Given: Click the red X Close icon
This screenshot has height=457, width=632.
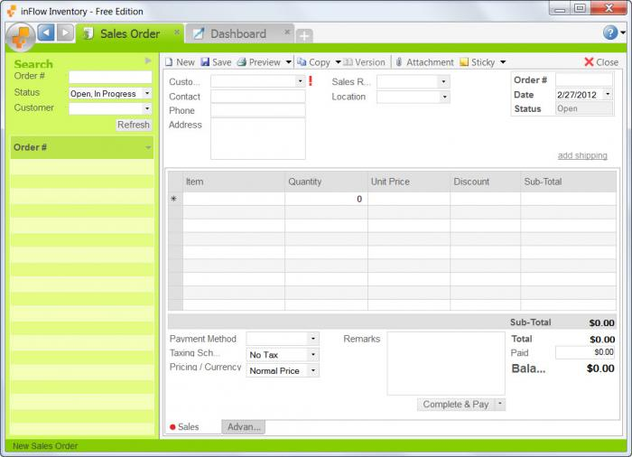Looking at the screenshot, I should point(589,62).
